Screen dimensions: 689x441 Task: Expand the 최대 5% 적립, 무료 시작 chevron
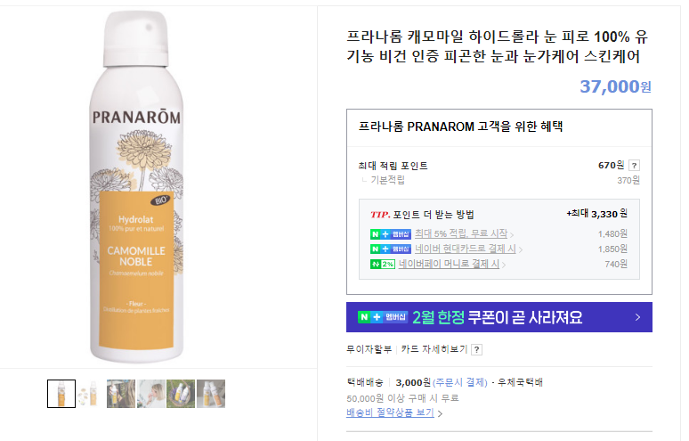512,235
